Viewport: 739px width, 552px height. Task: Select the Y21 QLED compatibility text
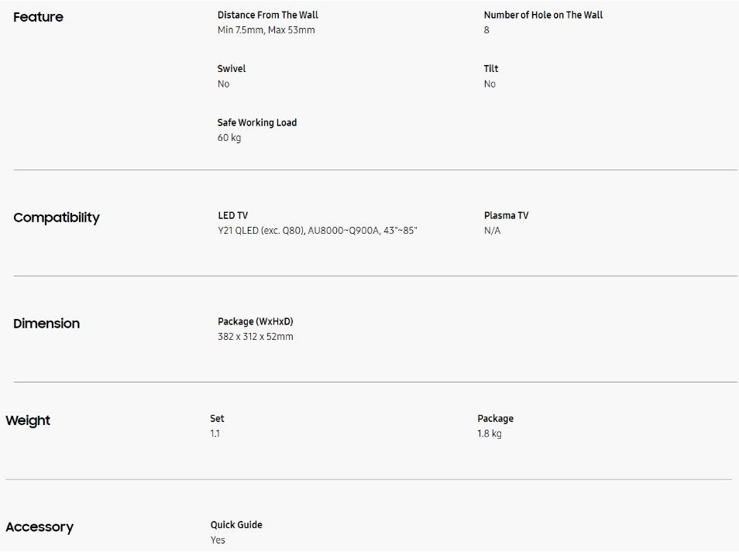[318, 231]
